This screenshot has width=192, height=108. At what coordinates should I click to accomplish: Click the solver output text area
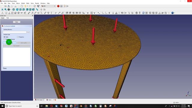click(x=17, y=57)
